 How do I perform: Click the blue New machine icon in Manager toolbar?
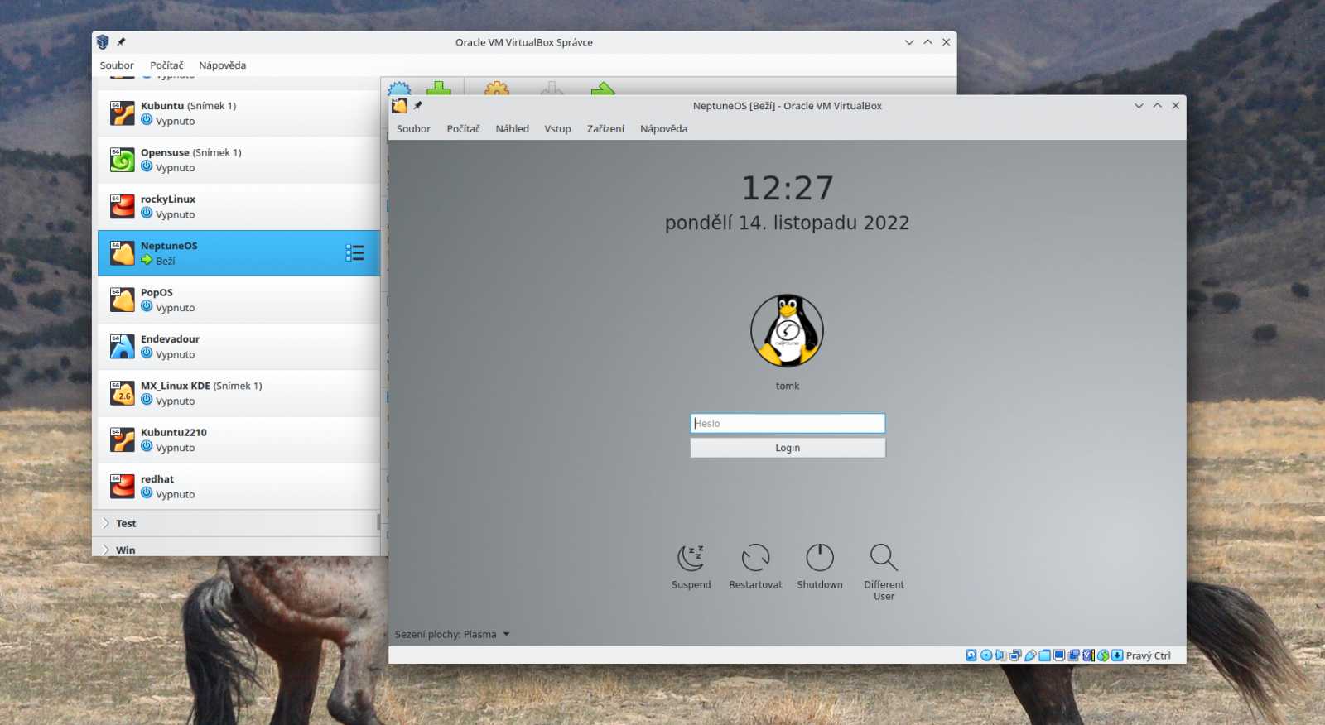[x=399, y=89]
